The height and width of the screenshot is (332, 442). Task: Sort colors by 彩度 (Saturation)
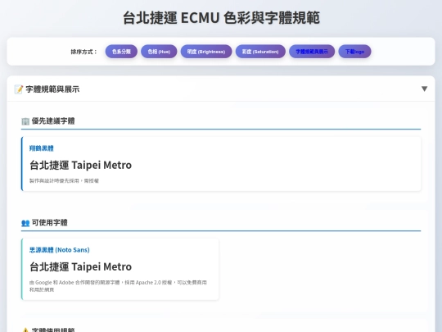[260, 52]
